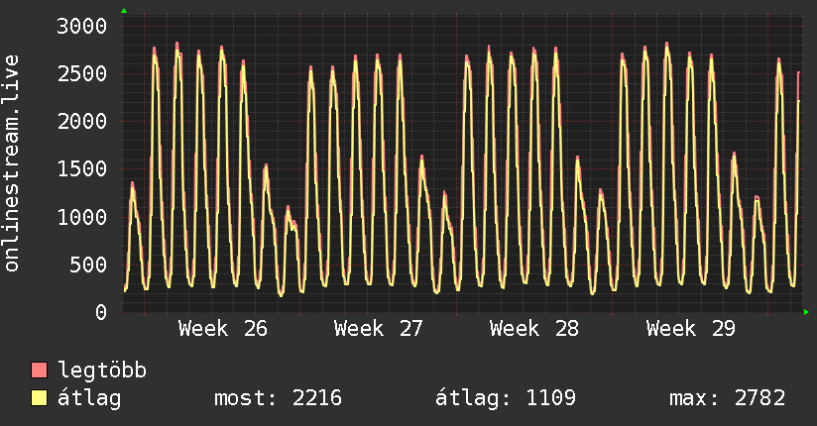Screen dimensions: 817x426
Task: Click the 500 y-axis value
Action: 88,265
